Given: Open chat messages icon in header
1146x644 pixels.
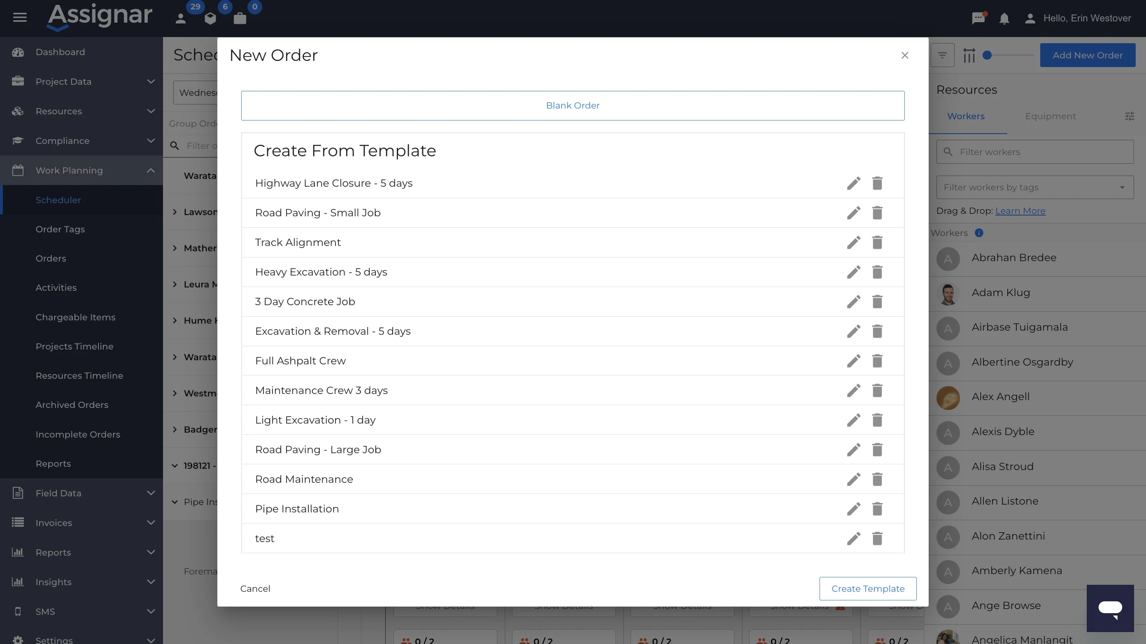Looking at the screenshot, I should [x=978, y=18].
